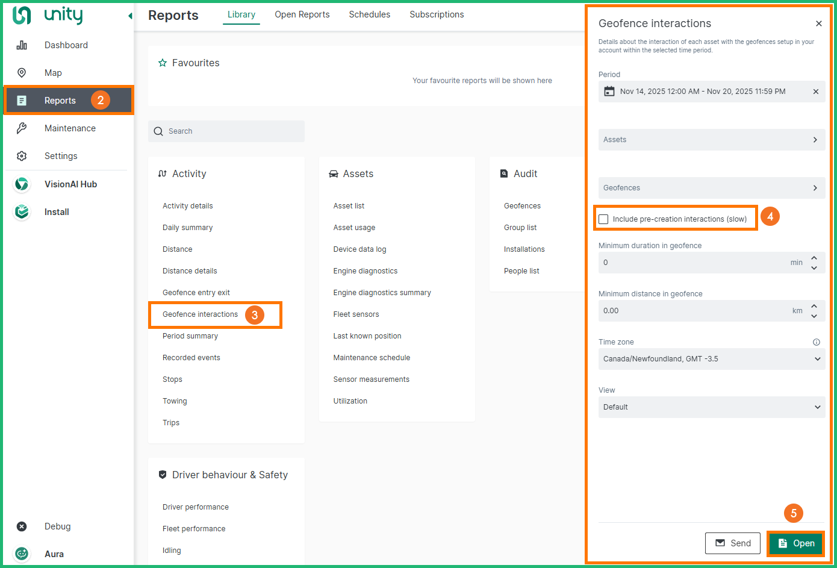The image size is (837, 568).
Task: Click the VisionAI Hub icon
Action: (22, 184)
